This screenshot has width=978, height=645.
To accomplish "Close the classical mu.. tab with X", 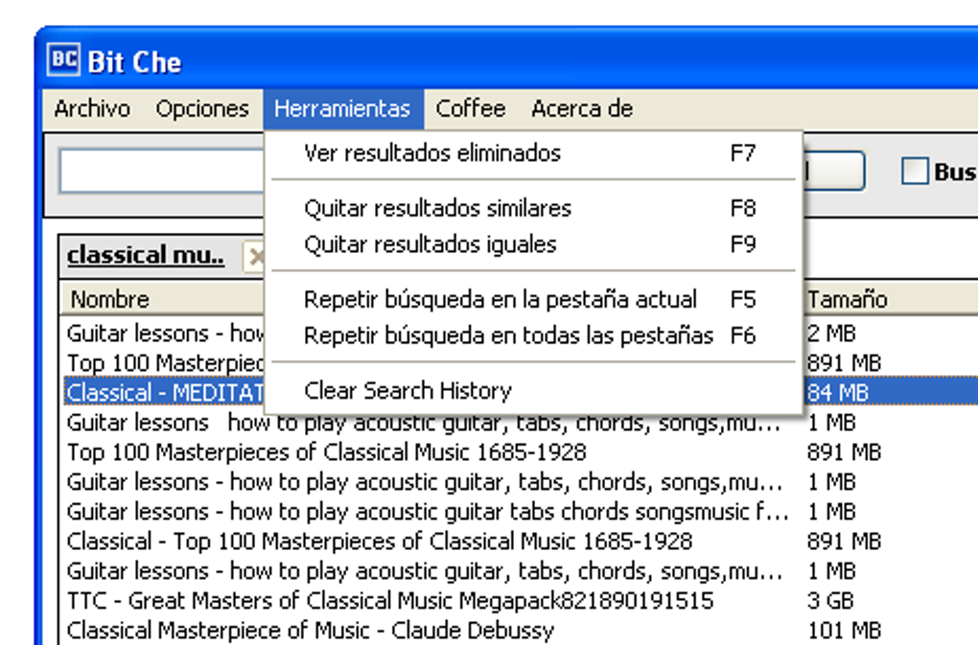I will click(x=254, y=257).
